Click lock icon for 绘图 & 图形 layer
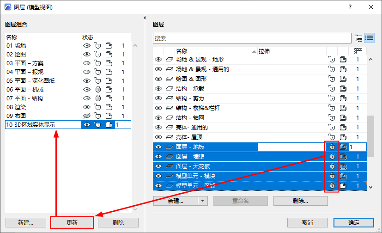The width and height of the screenshot is (382, 233). pyautogui.click(x=331, y=79)
